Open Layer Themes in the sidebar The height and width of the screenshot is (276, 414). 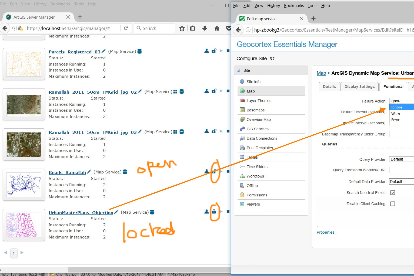271,101
